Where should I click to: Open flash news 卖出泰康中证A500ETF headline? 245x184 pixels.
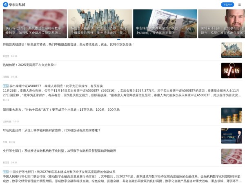coord(56,86)
